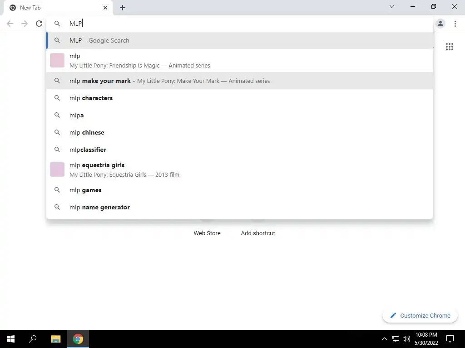Open the profile avatar icon
Image resolution: width=465 pixels, height=348 pixels.
(440, 24)
